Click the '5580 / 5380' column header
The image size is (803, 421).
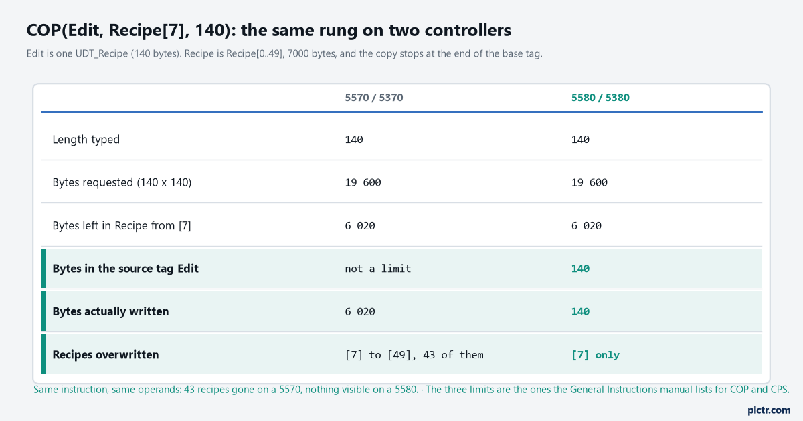[x=600, y=98]
